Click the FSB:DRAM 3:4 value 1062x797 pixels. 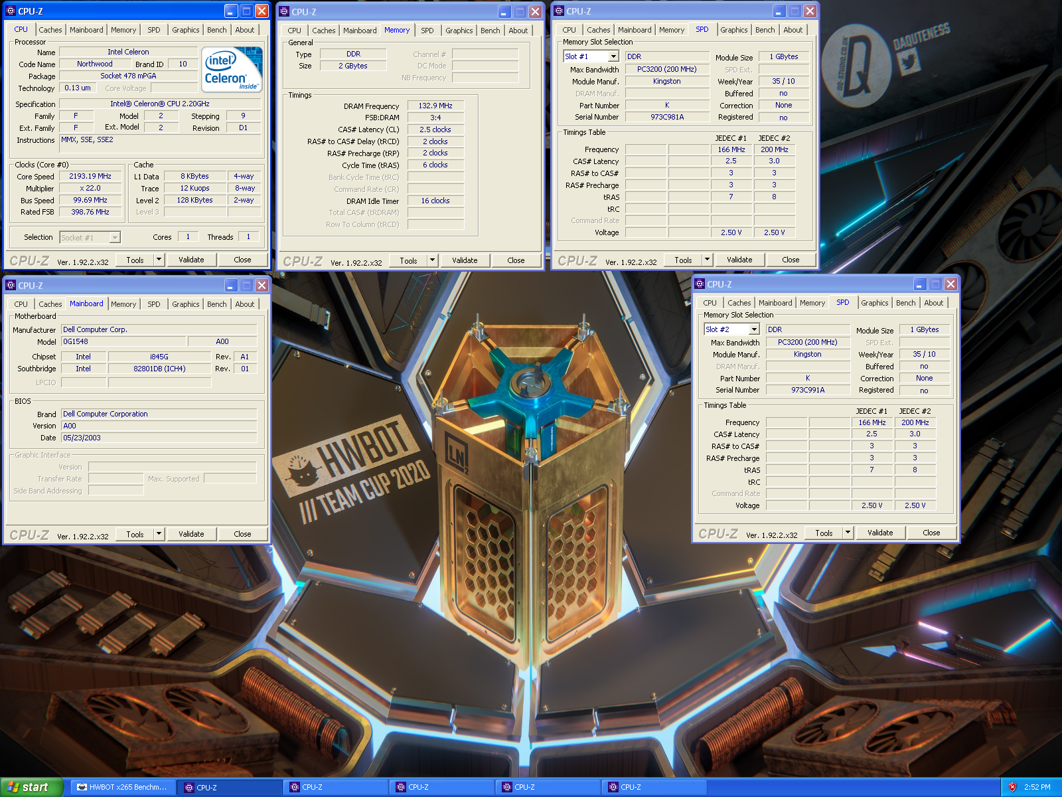435,118
